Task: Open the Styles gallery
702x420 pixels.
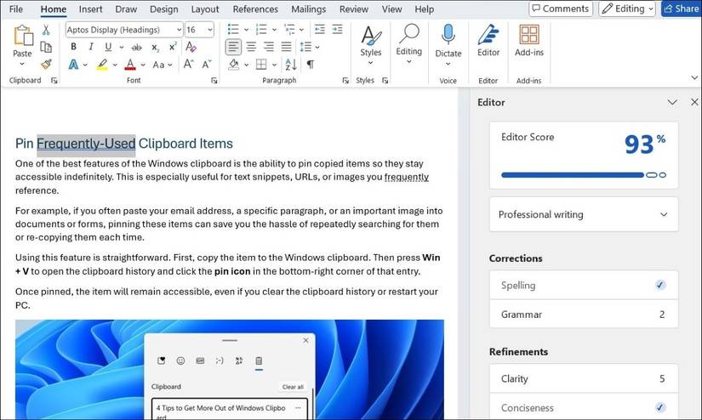Action: pos(371,45)
